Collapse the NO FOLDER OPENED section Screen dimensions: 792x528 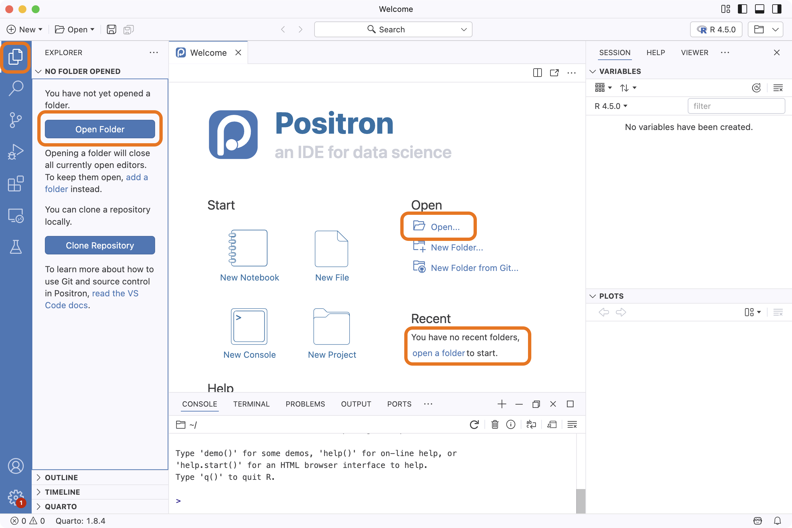pos(38,71)
